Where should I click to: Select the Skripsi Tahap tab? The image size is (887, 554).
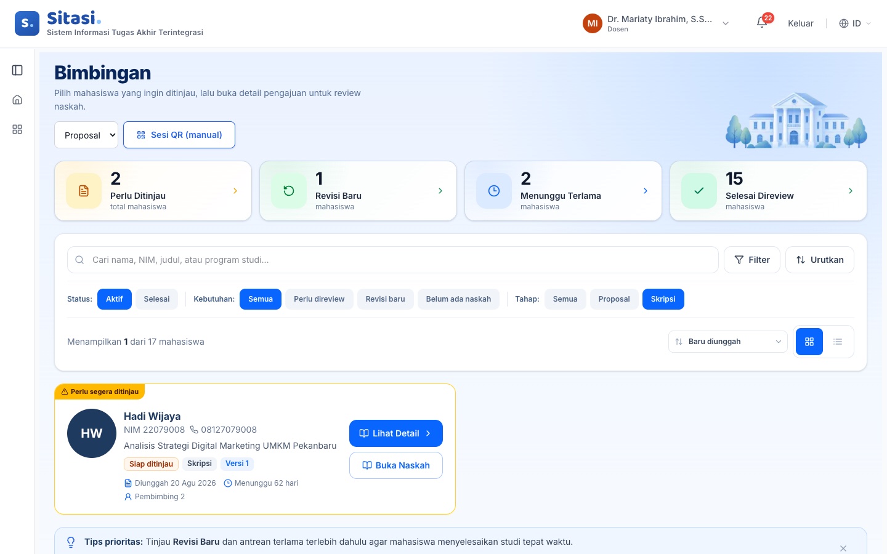663,299
